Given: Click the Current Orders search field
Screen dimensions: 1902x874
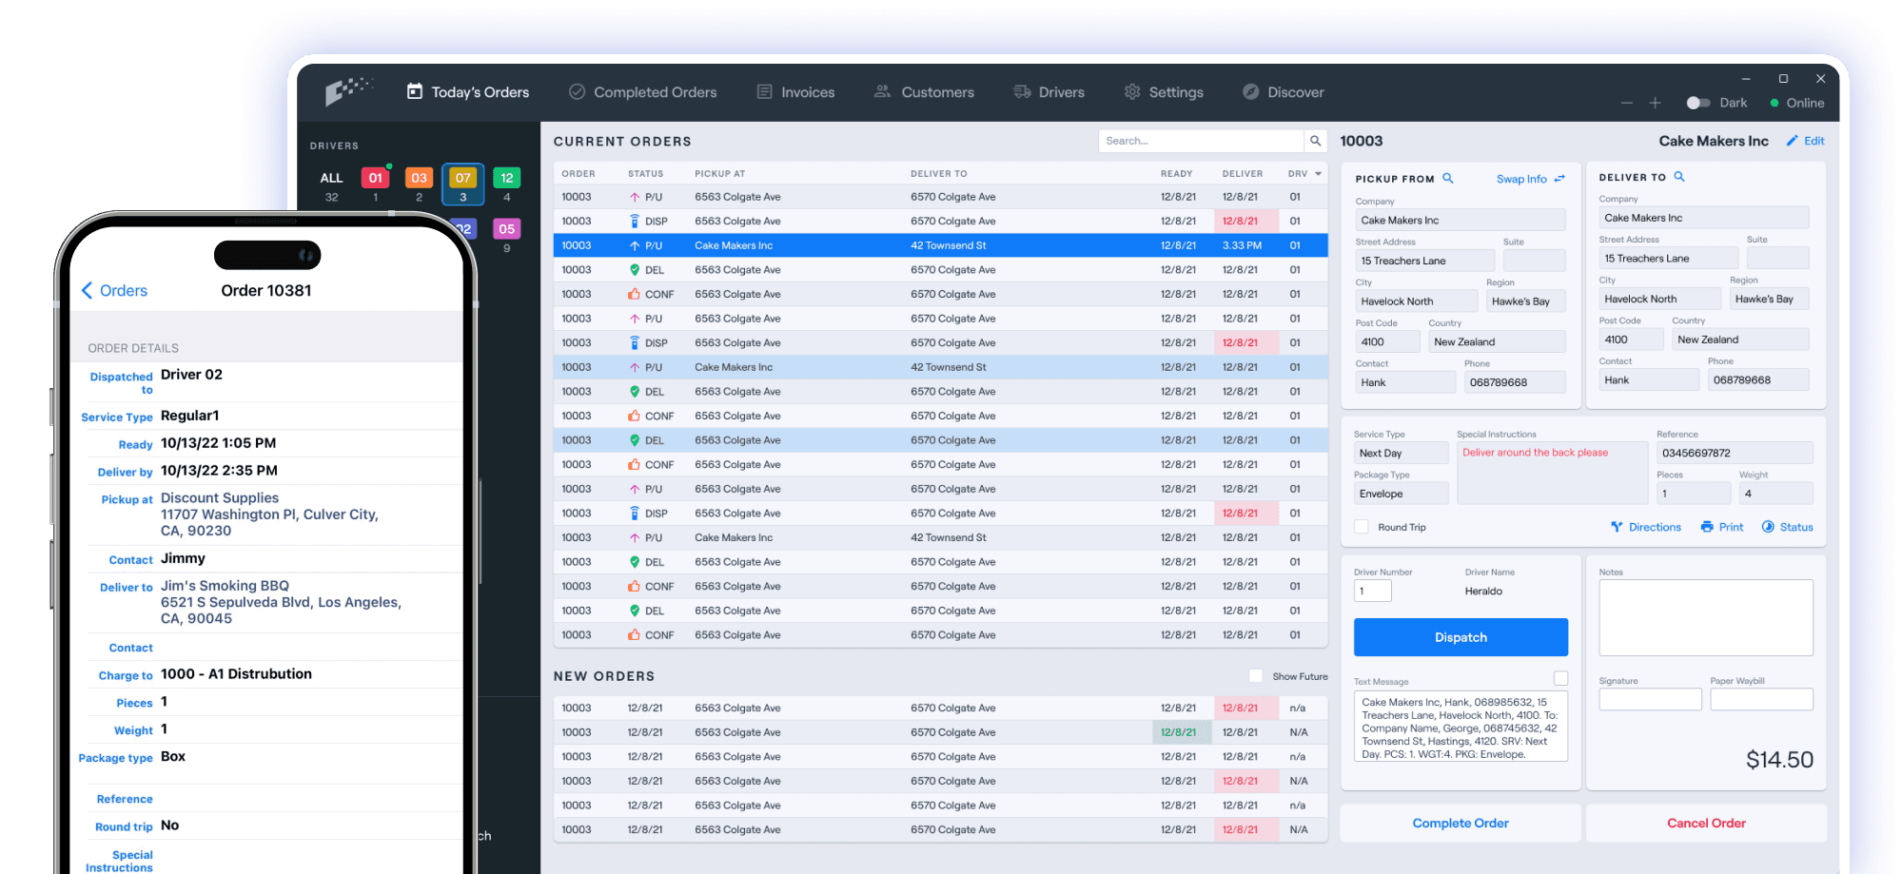Looking at the screenshot, I should (x=1201, y=141).
